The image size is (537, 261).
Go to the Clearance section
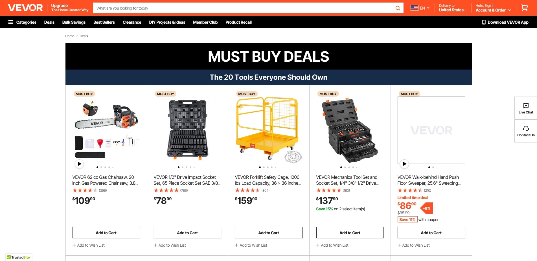[132, 22]
